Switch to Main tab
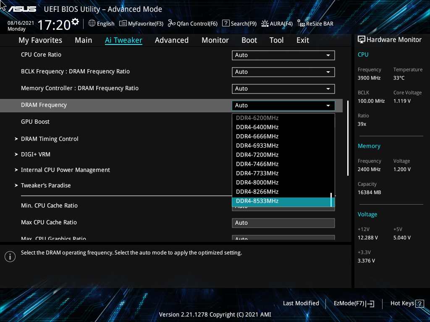 pos(84,40)
